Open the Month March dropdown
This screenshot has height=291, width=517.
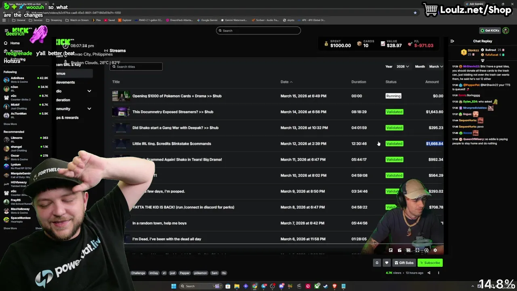[x=436, y=67]
